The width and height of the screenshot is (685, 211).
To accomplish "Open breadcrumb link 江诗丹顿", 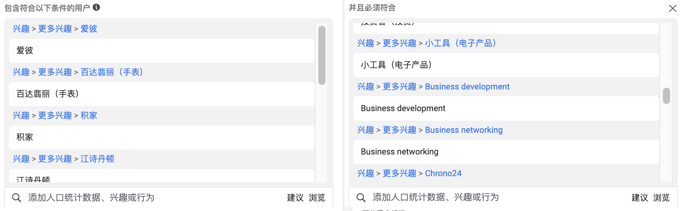I will (x=97, y=159).
